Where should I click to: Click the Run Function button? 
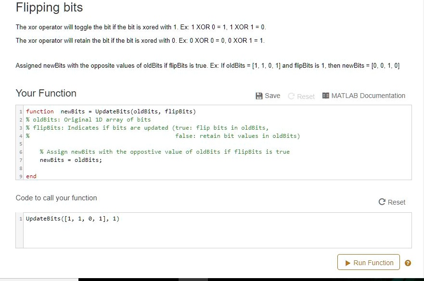click(x=368, y=262)
